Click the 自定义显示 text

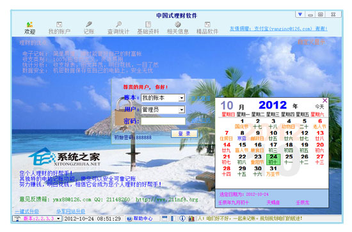tap(311, 42)
